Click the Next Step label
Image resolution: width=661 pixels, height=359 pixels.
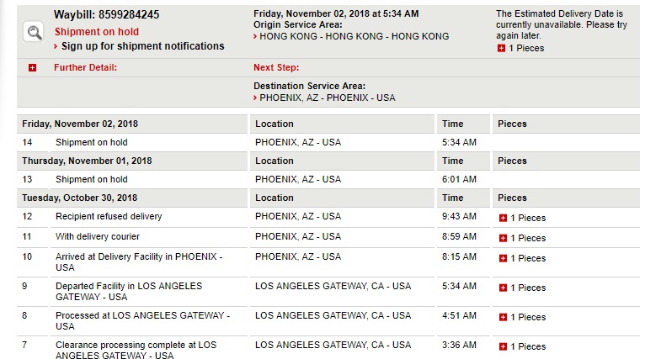[x=276, y=67]
